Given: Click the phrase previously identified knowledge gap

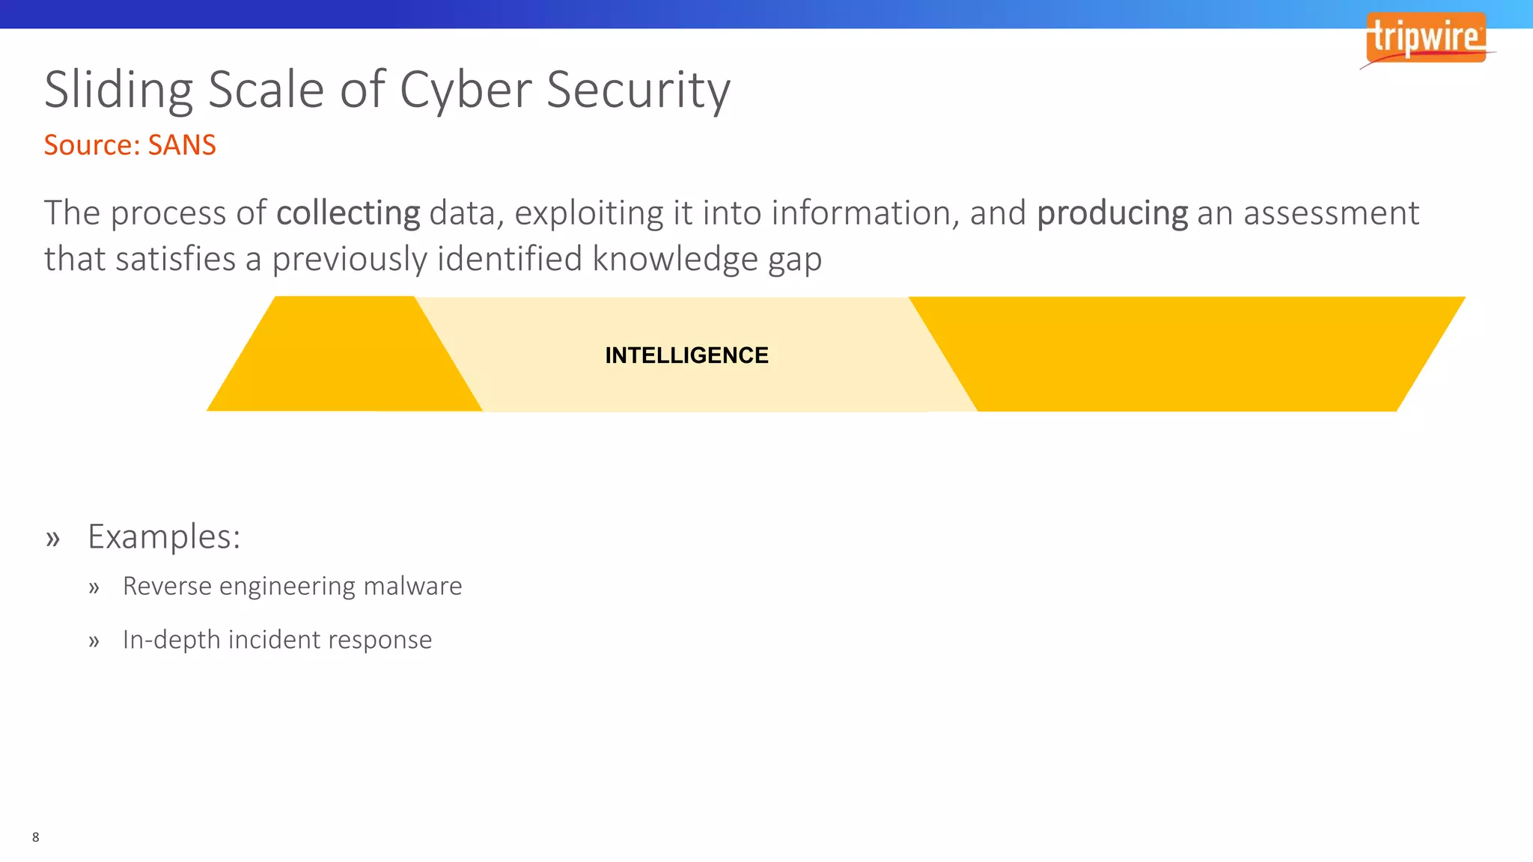Looking at the screenshot, I should coord(546,259).
